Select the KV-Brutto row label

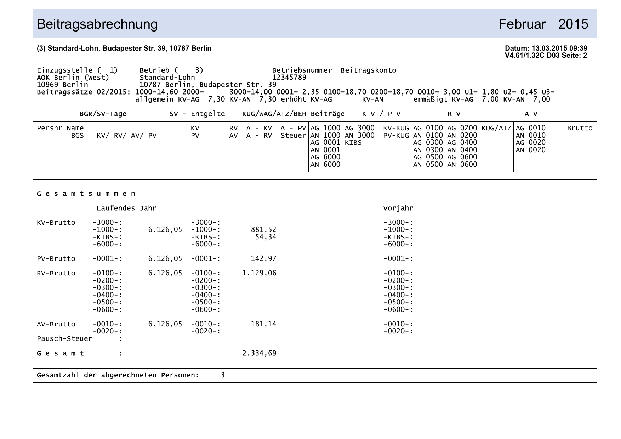[x=56, y=223]
